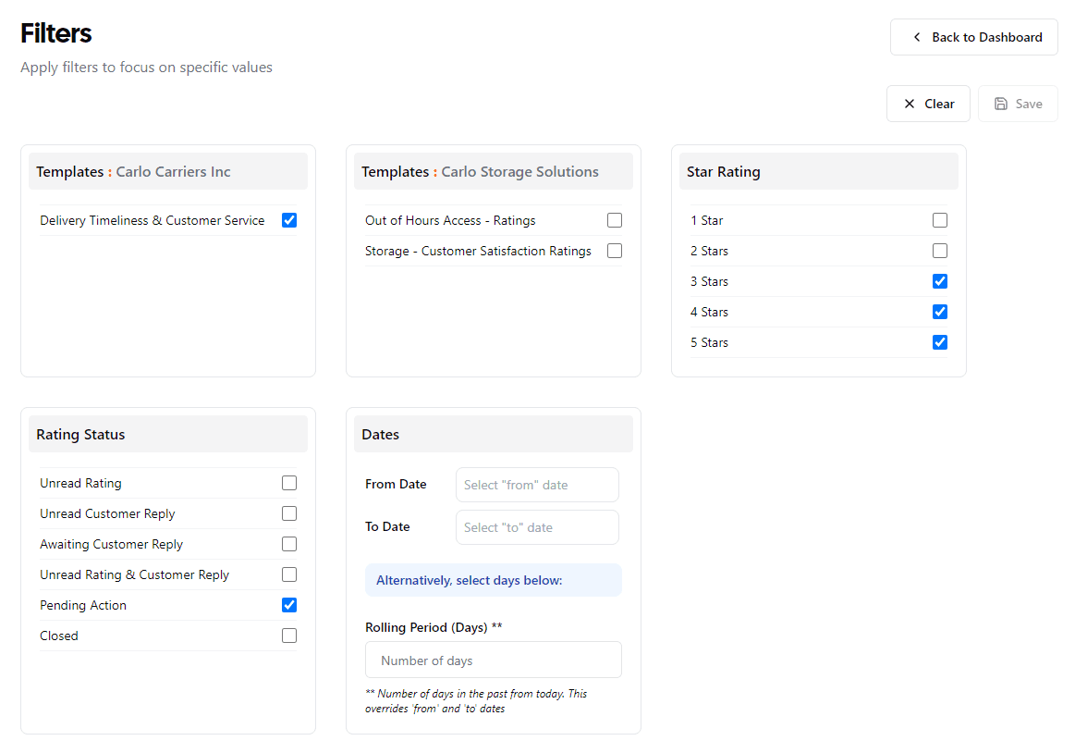Screen dimensions: 1075x753
Task: Click the X icon on the Clear button
Action: click(910, 104)
